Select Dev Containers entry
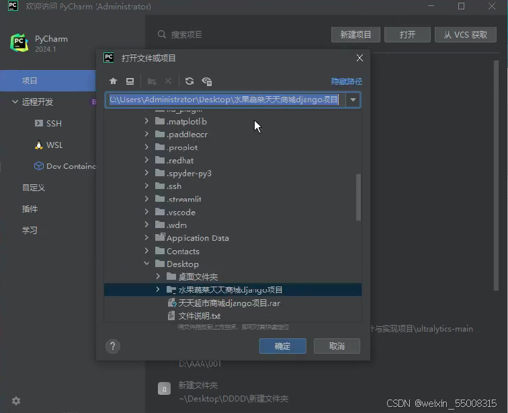508x413 pixels. pyautogui.click(x=71, y=166)
